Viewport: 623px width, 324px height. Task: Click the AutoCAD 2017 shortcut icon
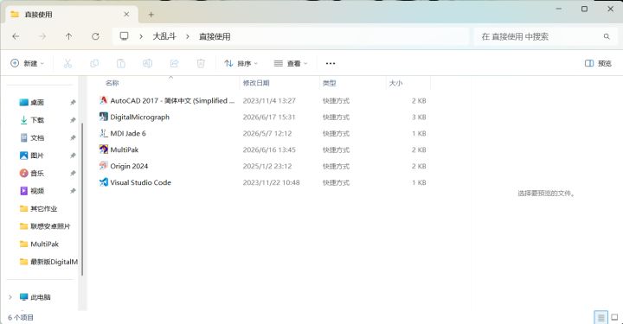(x=103, y=100)
